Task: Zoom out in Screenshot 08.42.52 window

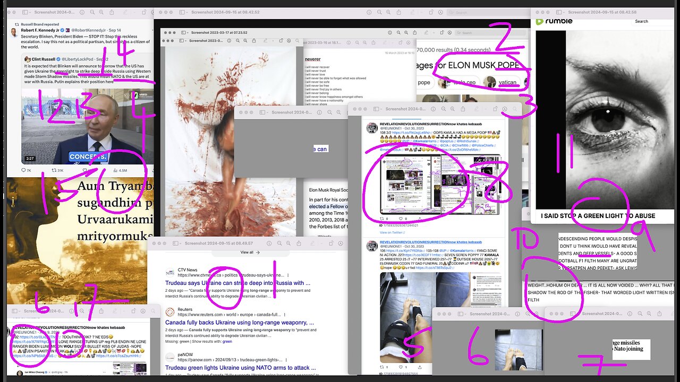Action: pyautogui.click(x=379, y=12)
